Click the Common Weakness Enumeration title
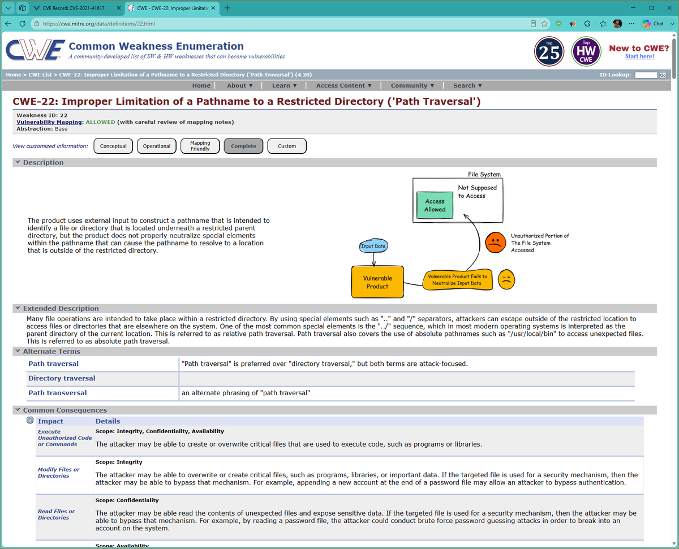The width and height of the screenshot is (679, 549). pyautogui.click(x=156, y=46)
